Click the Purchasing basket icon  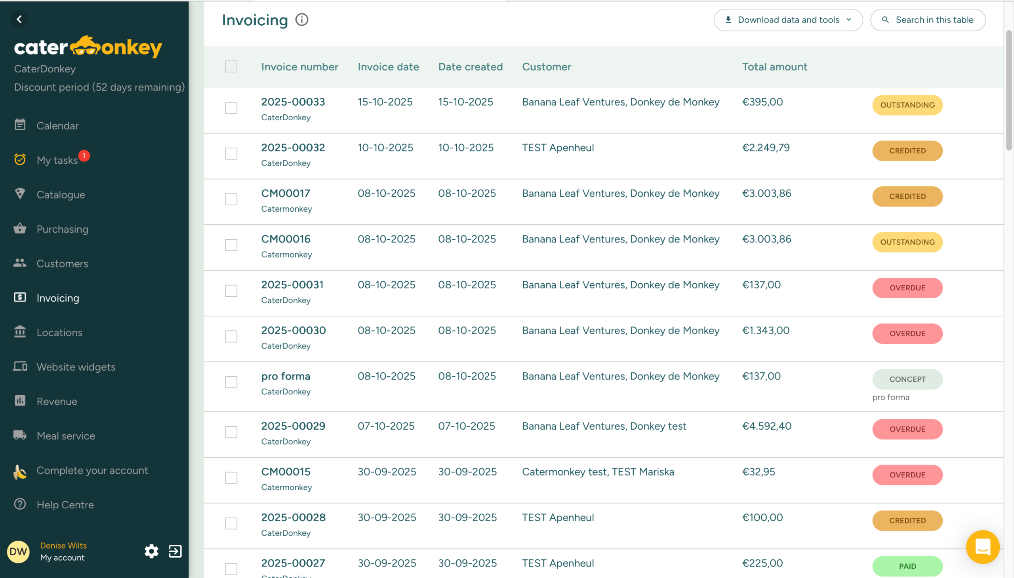20,229
